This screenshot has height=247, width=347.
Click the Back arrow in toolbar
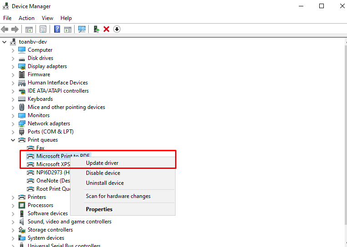point(5,29)
